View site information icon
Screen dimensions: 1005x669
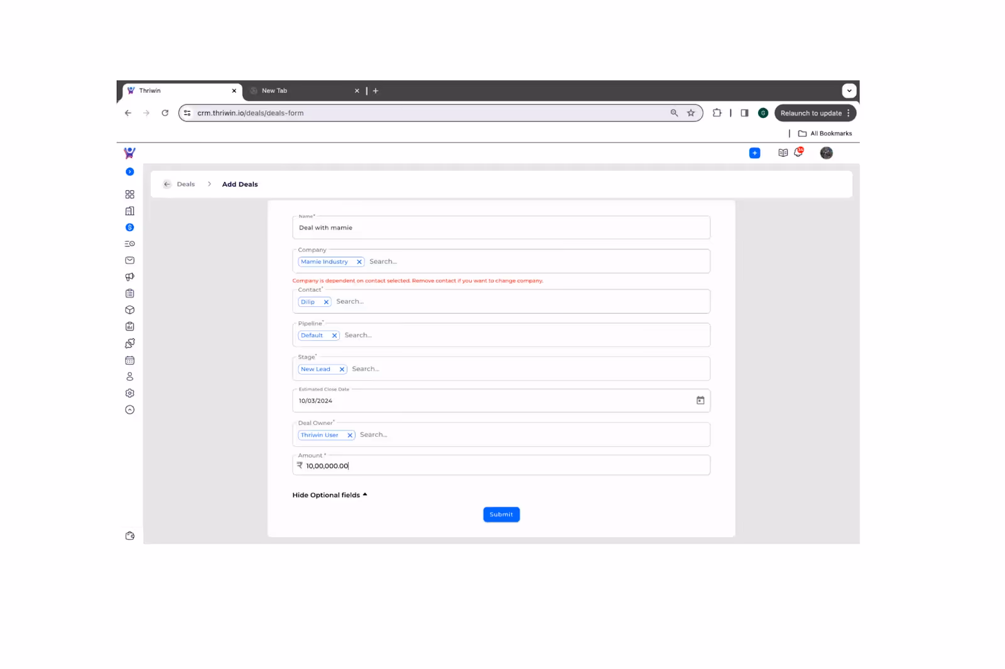pyautogui.click(x=187, y=113)
